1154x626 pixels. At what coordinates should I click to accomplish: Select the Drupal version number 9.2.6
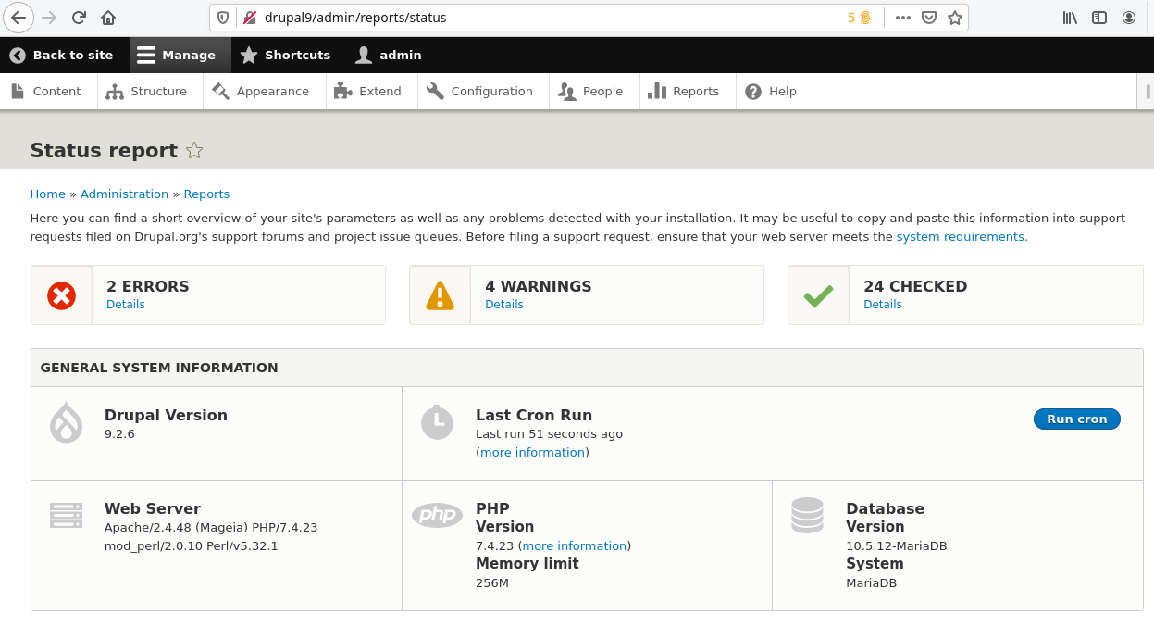point(119,433)
